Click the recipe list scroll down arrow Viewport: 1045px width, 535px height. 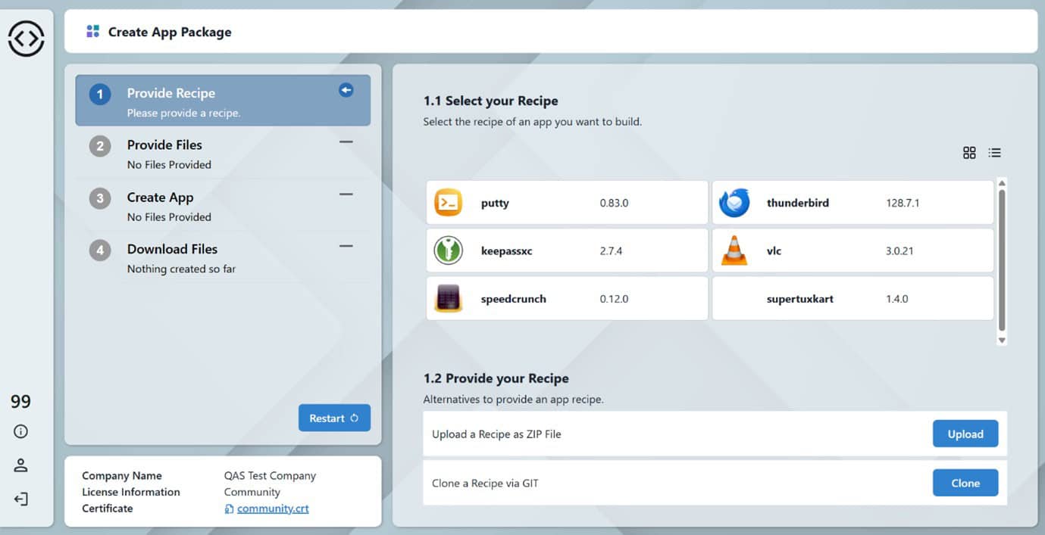point(1002,341)
